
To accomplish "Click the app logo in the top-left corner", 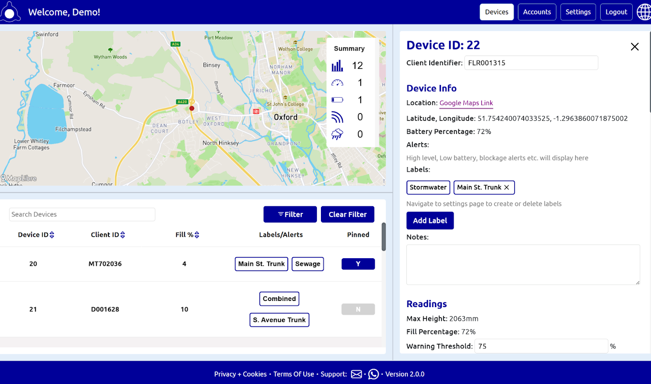I will (x=11, y=12).
